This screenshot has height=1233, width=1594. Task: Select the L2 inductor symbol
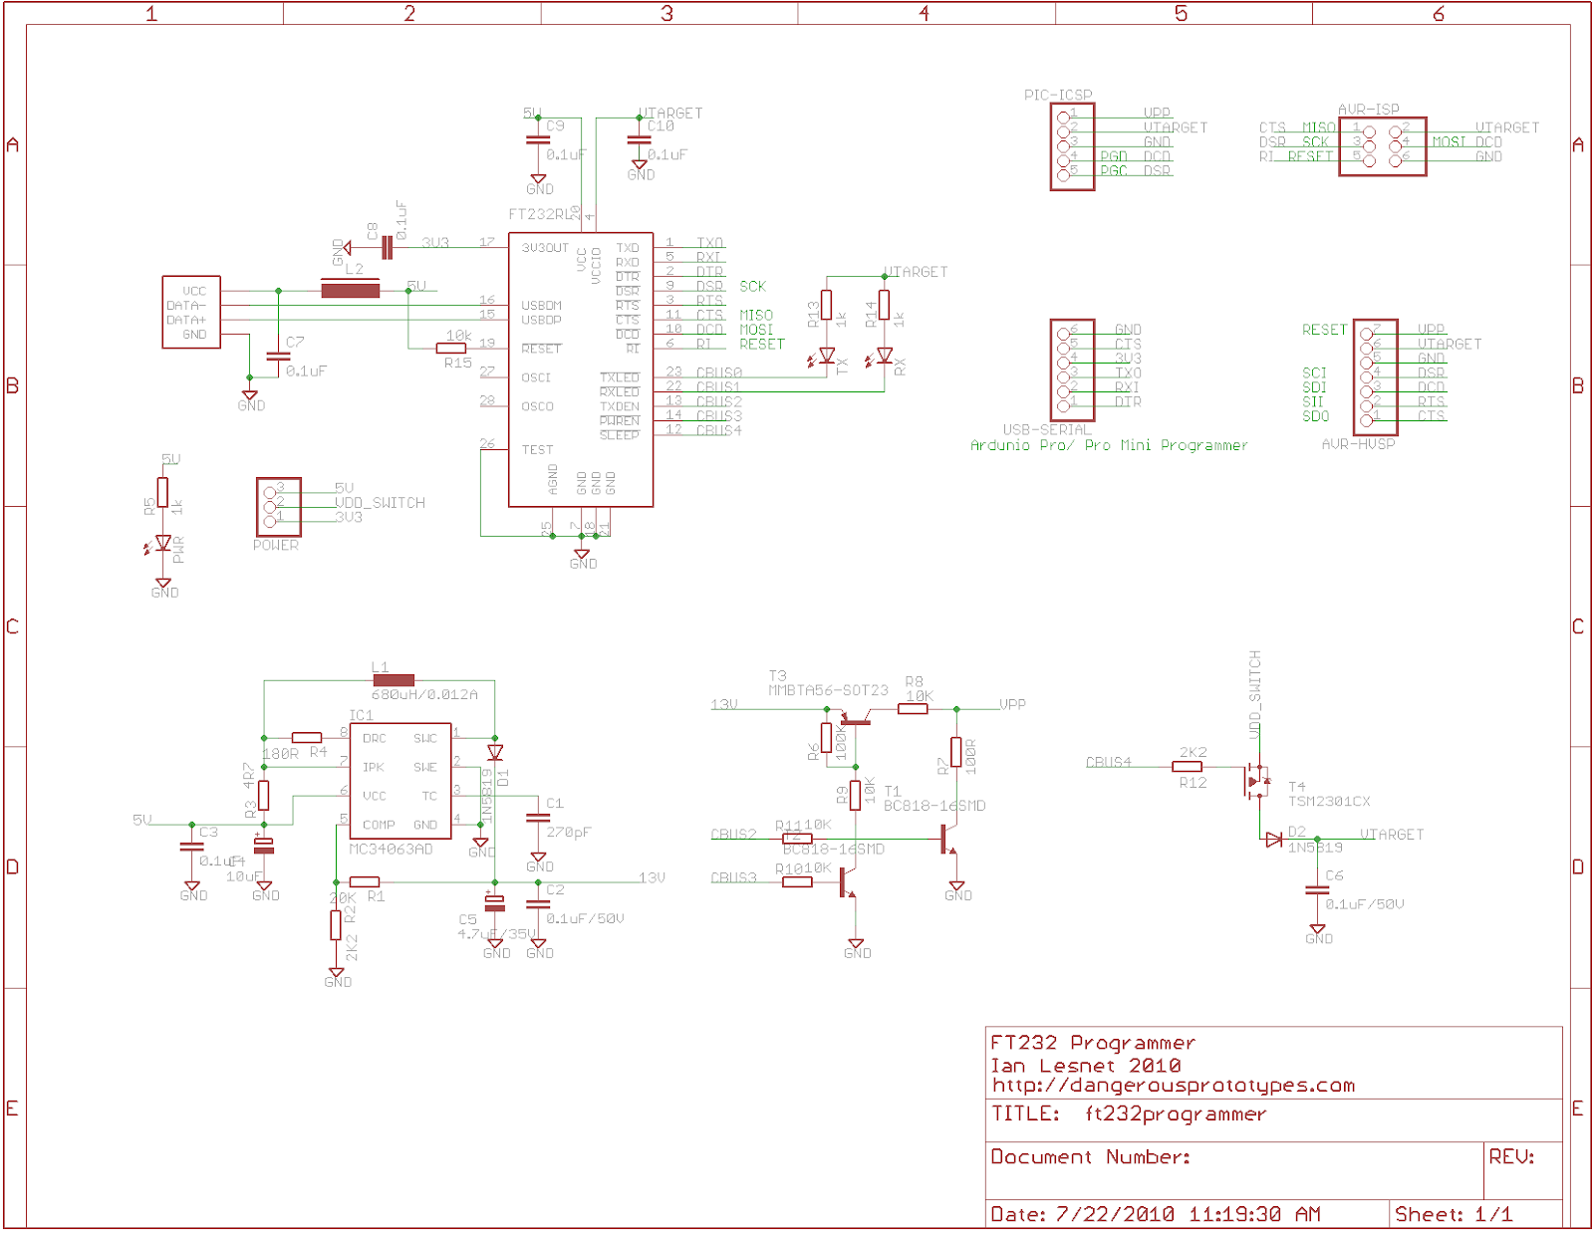point(350,291)
